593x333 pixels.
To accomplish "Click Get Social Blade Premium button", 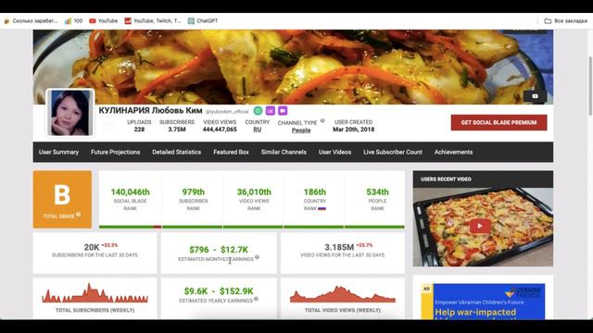I will [x=498, y=122].
